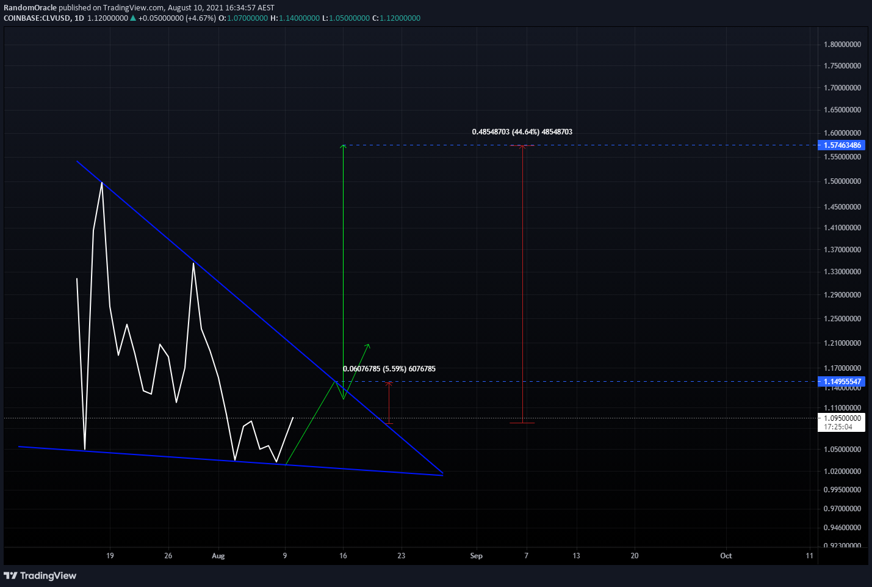Click the 1.65000000 price axis value
The width and height of the screenshot is (872, 587).
(842, 110)
